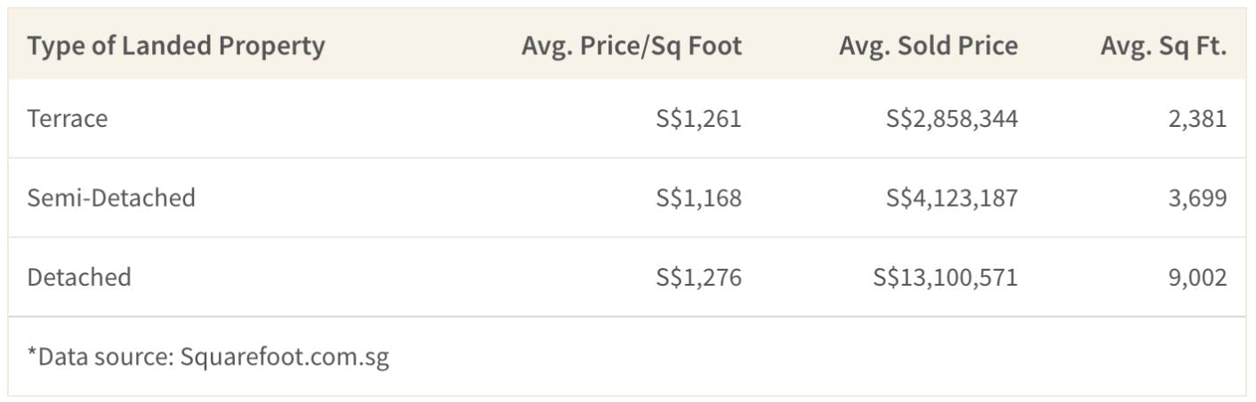Click the asterisk Data source footnote label
The image size is (1256, 402).
click(101, 358)
